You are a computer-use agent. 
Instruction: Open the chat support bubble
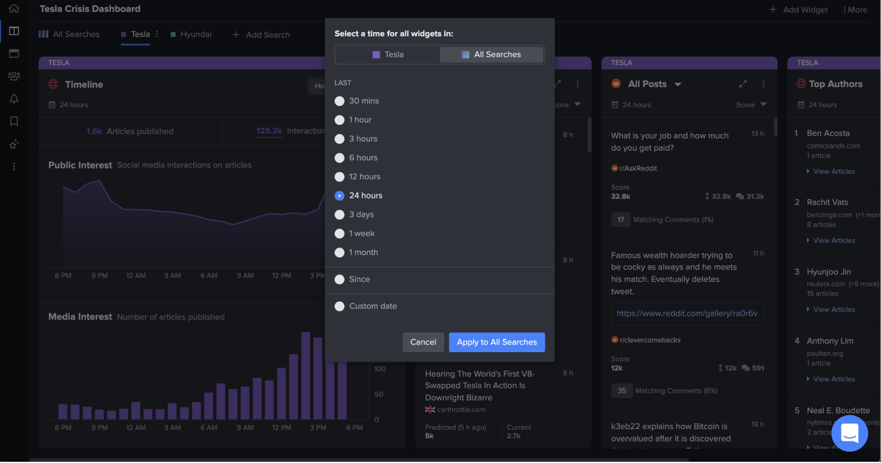(849, 433)
